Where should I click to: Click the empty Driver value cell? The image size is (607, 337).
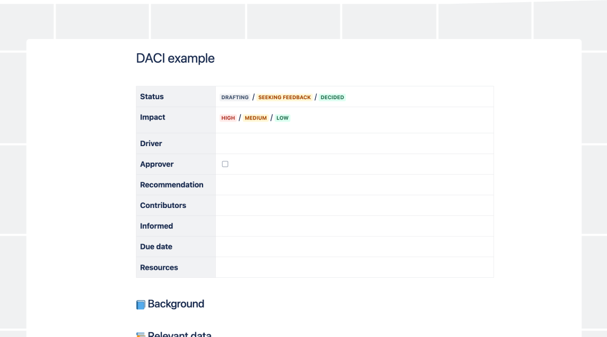(x=355, y=143)
